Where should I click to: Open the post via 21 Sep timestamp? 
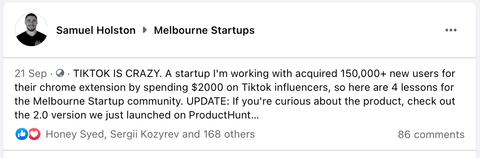click(31, 74)
